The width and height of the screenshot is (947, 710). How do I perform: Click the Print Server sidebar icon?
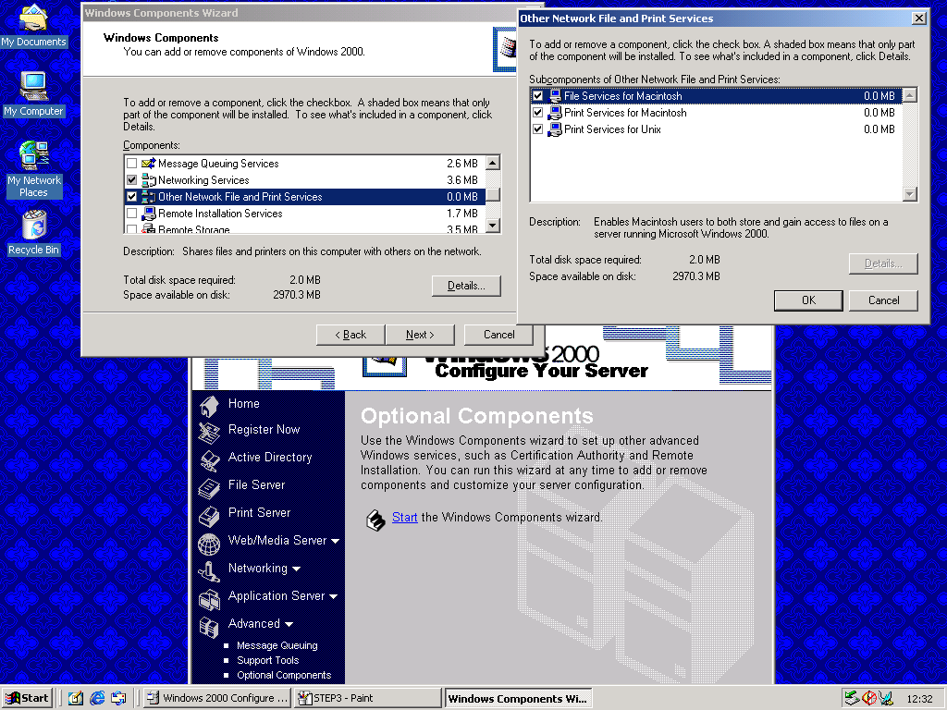[x=209, y=516]
